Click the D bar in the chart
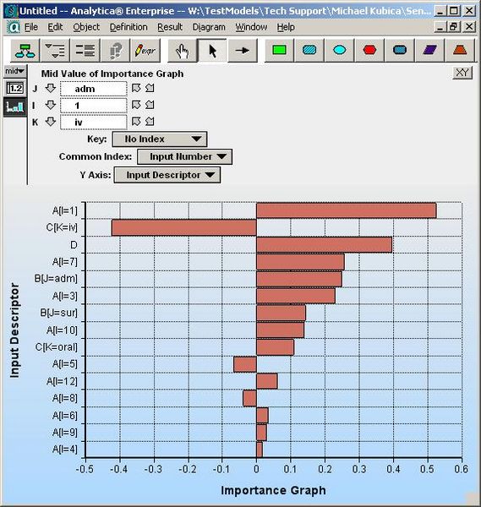This screenshot has height=507, width=481. [x=324, y=245]
